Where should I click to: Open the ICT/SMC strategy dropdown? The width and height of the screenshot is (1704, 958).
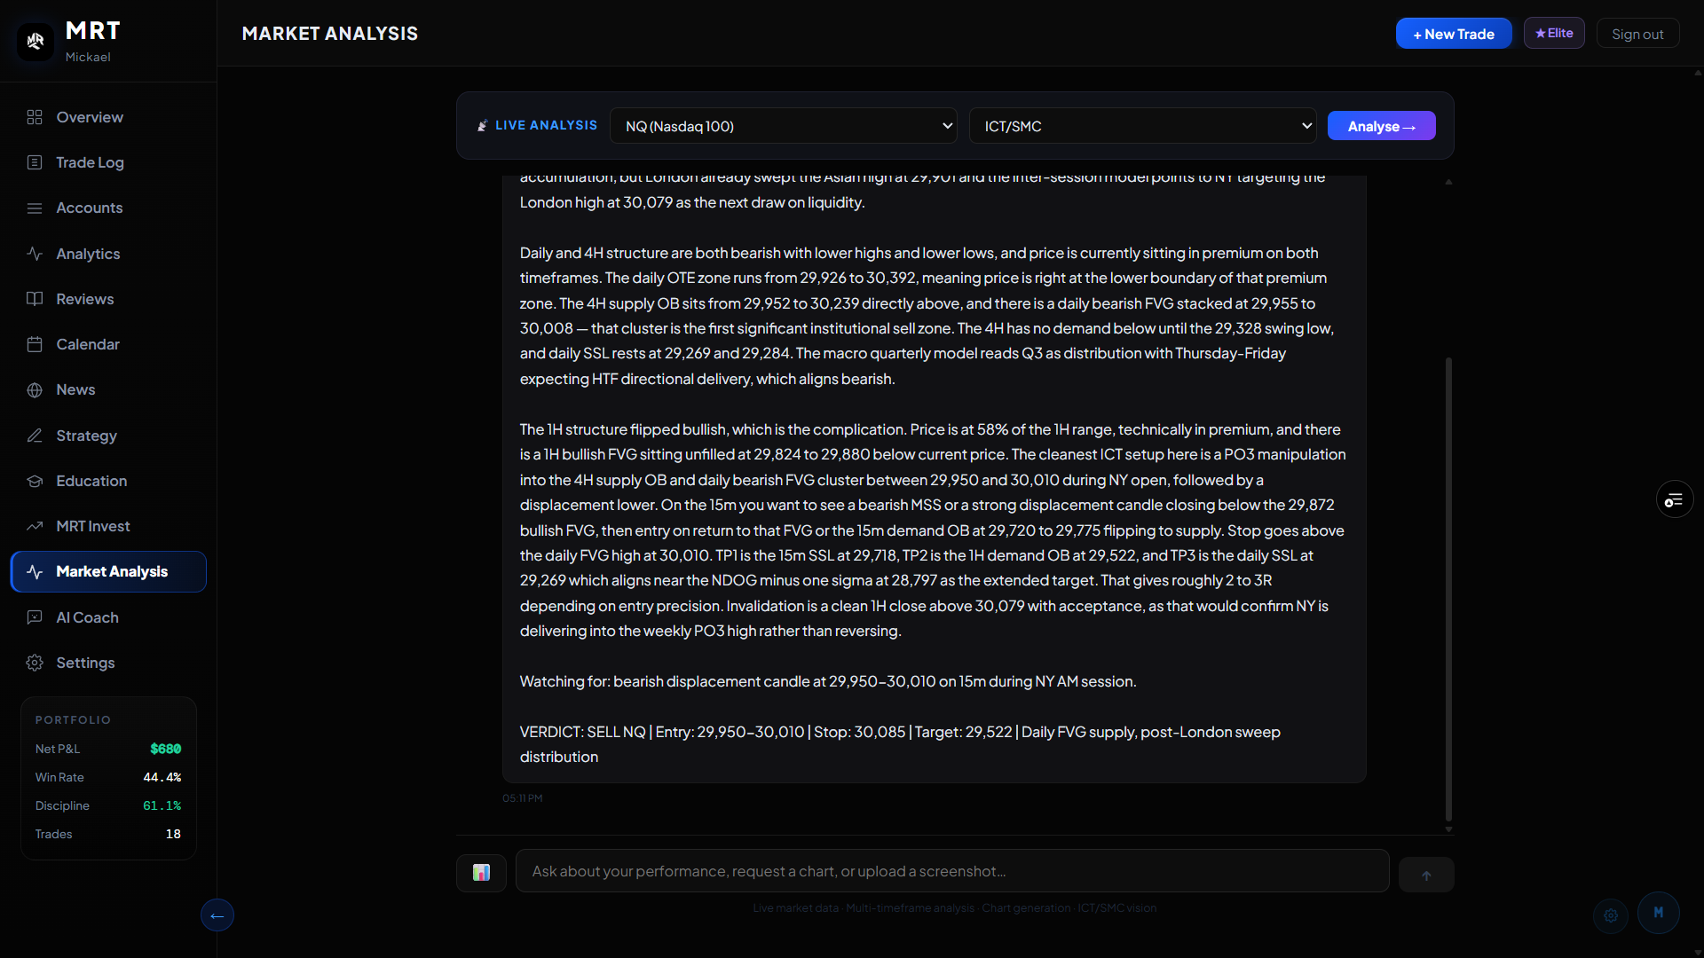pyautogui.click(x=1143, y=126)
